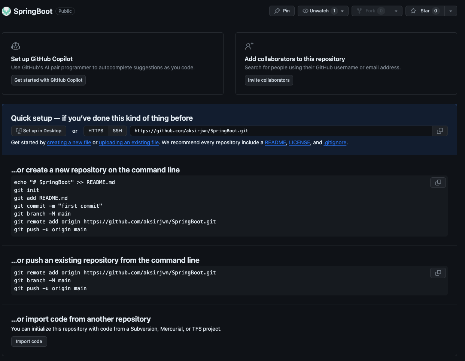Click 'Add collaborators to this repository' heading
Image resolution: width=465 pixels, height=361 pixels.
point(295,59)
